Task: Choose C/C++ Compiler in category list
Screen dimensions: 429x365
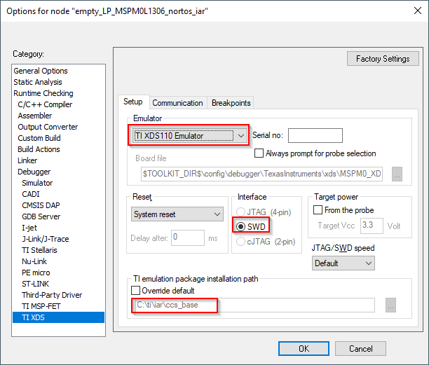Action: point(45,104)
